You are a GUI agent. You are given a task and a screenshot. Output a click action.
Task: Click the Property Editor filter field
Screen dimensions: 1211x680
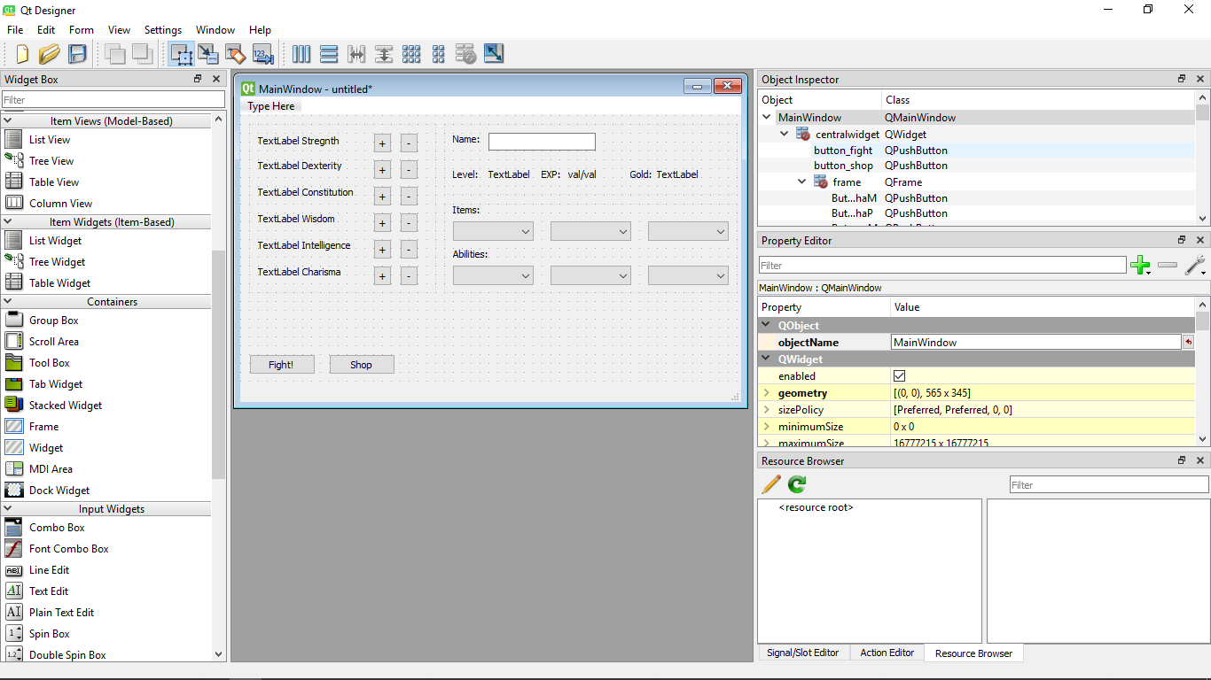[942, 265]
